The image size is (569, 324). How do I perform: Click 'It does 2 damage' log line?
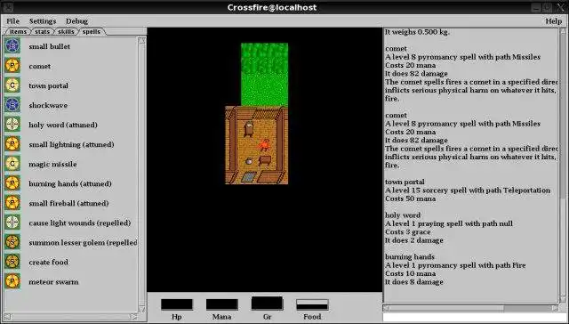tap(413, 240)
